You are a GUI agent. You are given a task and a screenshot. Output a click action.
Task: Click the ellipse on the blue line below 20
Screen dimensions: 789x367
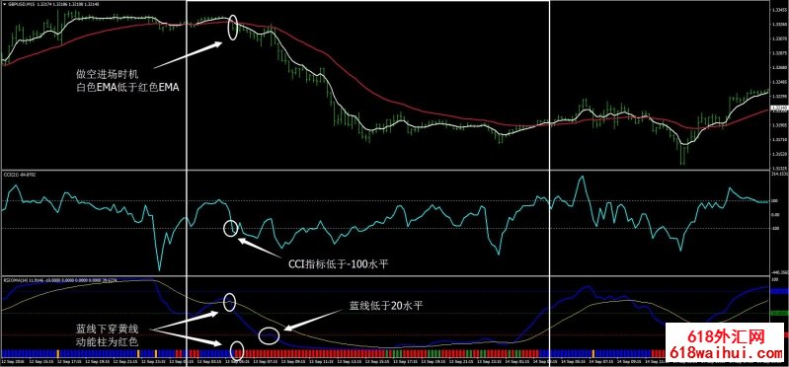coord(270,335)
